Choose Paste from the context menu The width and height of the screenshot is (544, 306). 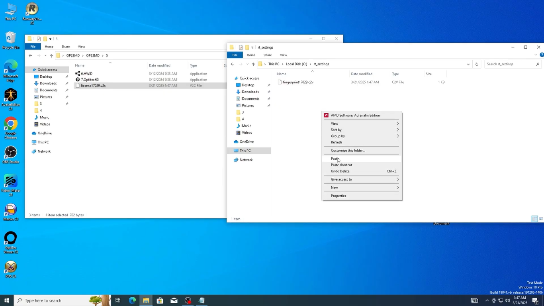[335, 159]
